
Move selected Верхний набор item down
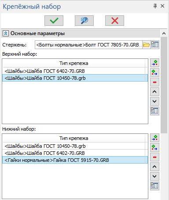tap(154, 101)
